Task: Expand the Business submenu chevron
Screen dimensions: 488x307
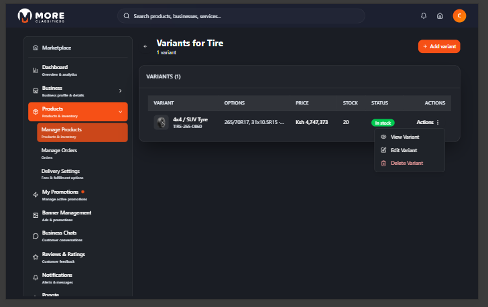Action: (120, 90)
